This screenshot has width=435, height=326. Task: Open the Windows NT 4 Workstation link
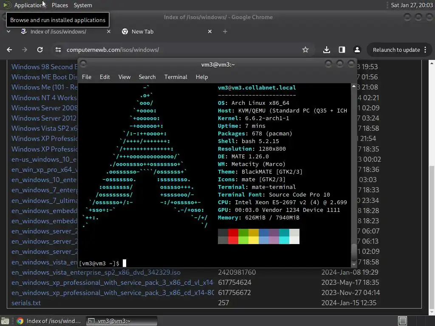point(44,98)
